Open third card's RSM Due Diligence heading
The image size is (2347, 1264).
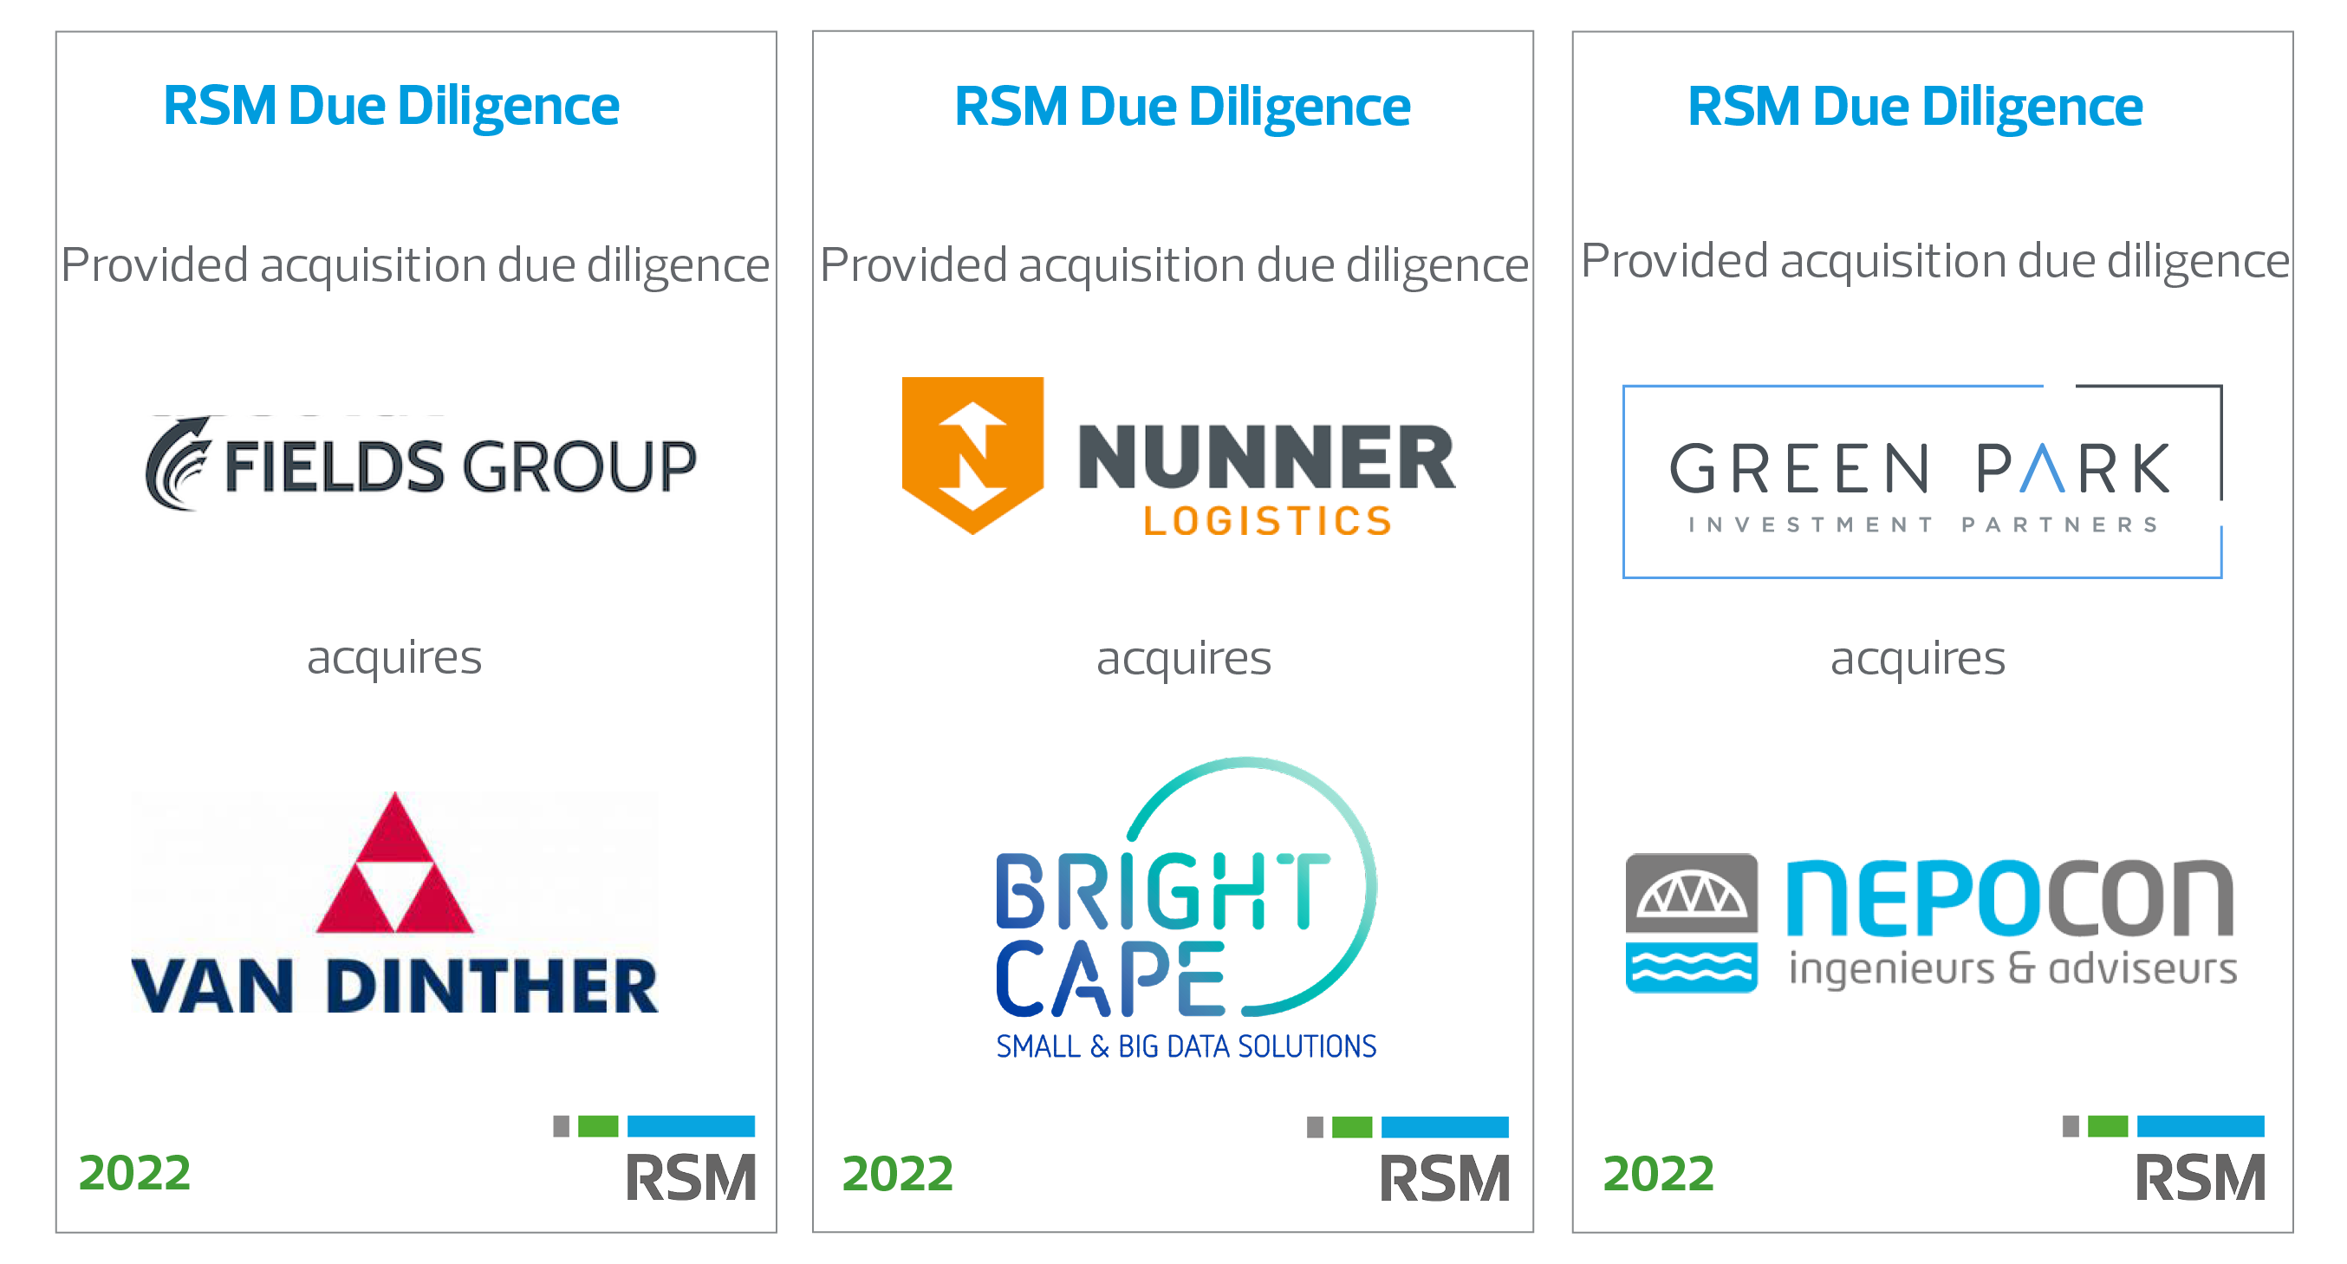point(1915,107)
